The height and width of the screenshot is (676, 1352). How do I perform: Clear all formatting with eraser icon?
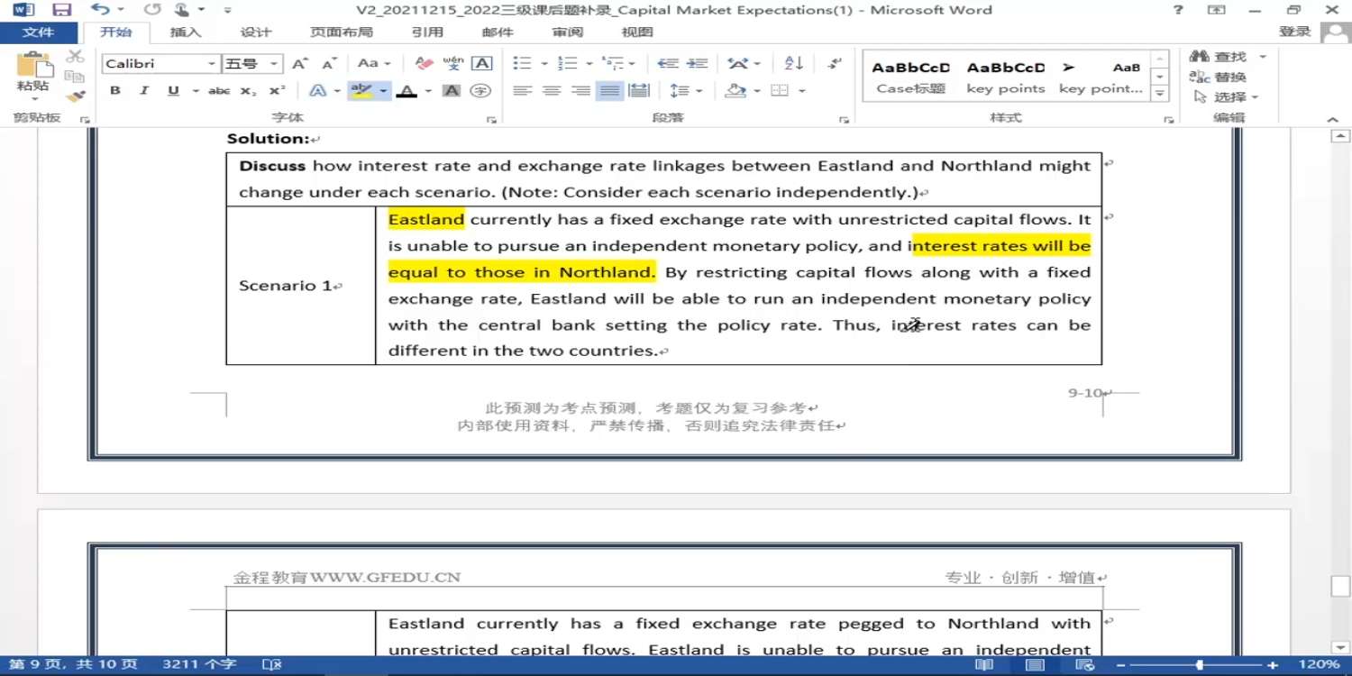(424, 63)
